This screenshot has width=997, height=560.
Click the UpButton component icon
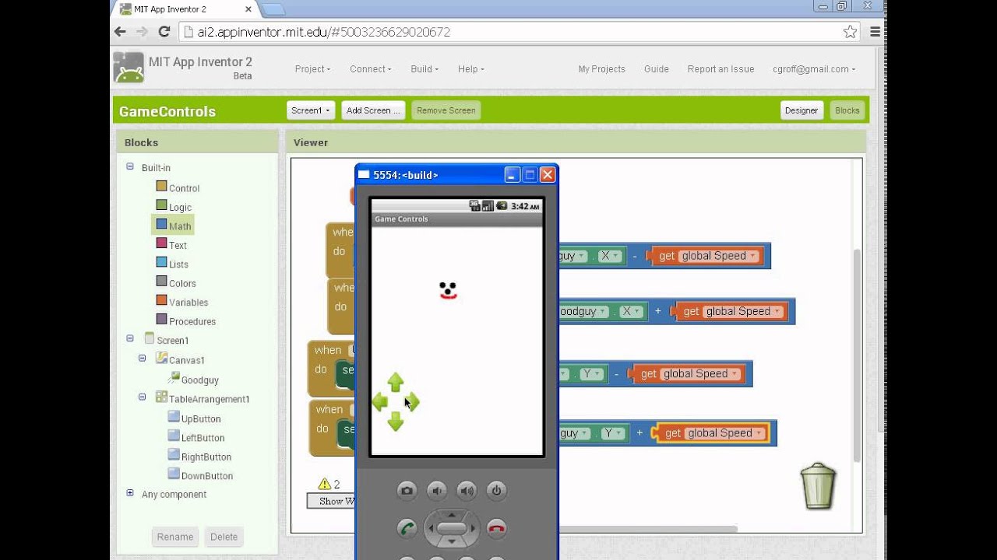[x=174, y=416]
